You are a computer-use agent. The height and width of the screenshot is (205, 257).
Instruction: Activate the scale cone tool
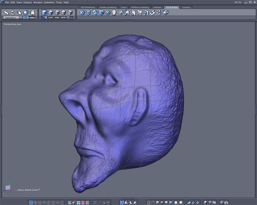(x=19, y=12)
